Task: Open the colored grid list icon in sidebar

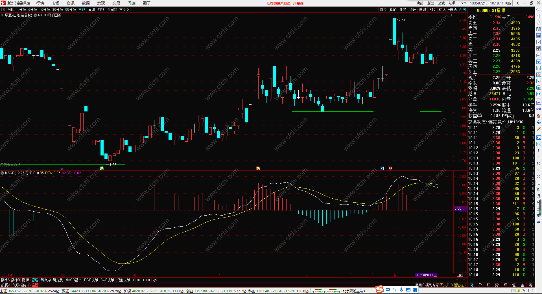Action: click(x=538, y=36)
